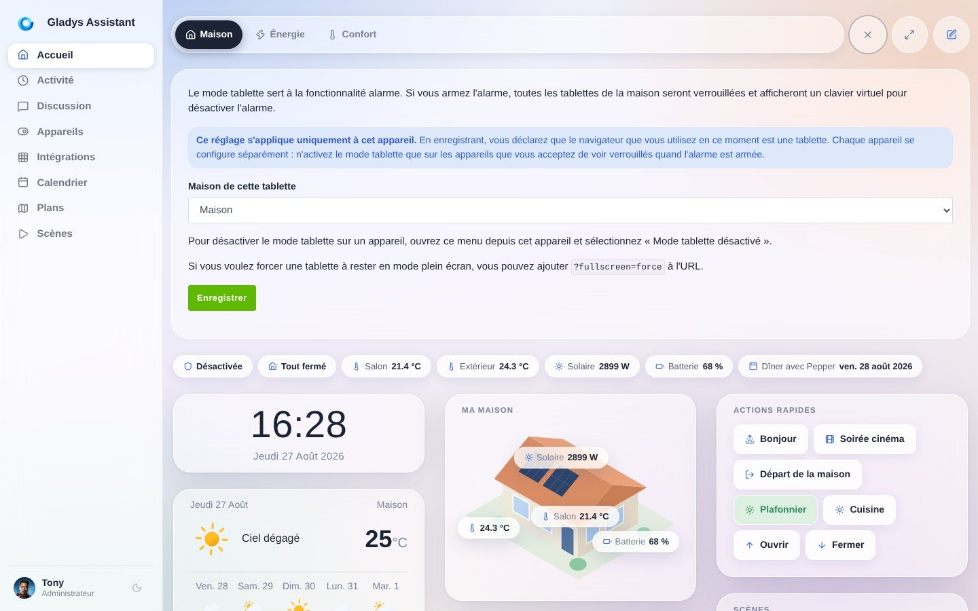Viewport: 978px width, 611px height.
Task: Run the Bonjour quick action
Action: (x=771, y=439)
